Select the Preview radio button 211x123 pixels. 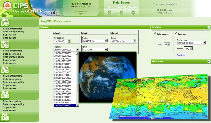tap(176, 34)
